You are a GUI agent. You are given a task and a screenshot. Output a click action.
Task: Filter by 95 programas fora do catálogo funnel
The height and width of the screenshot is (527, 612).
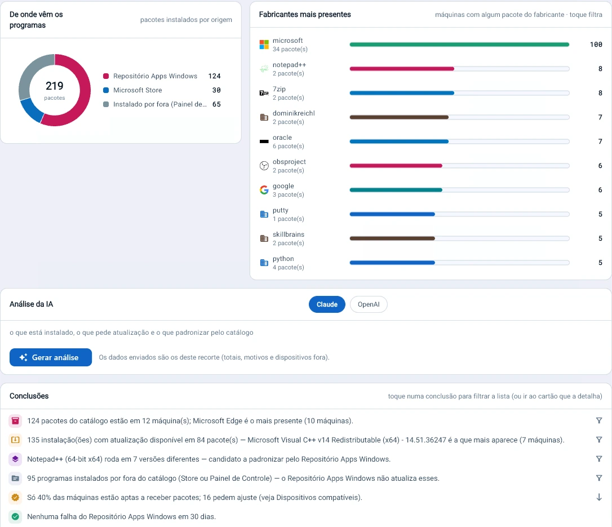598,478
